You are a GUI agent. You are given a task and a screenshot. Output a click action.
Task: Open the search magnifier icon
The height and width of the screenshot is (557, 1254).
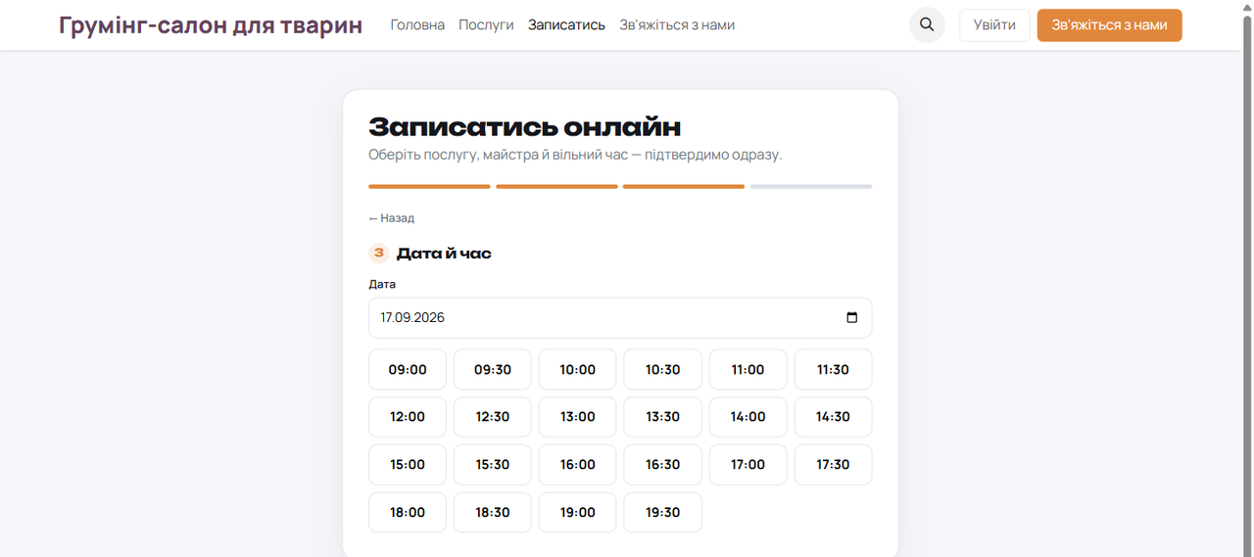pos(927,25)
